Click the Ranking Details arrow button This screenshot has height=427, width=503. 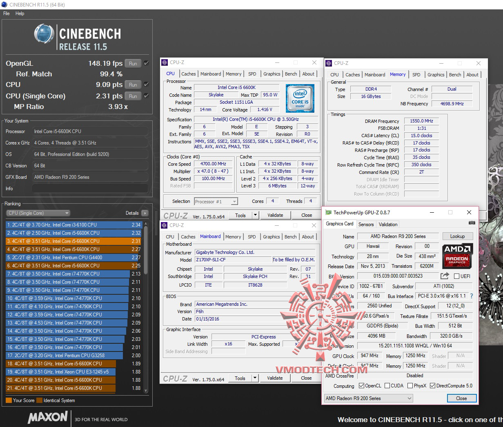(x=145, y=213)
